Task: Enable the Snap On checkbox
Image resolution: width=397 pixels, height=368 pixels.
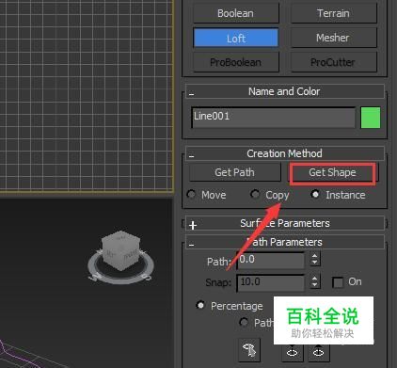Action: [x=338, y=282]
